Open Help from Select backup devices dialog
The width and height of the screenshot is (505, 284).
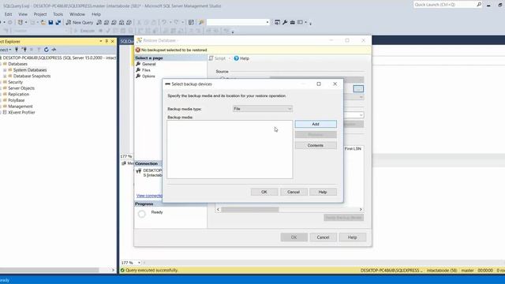pyautogui.click(x=323, y=192)
